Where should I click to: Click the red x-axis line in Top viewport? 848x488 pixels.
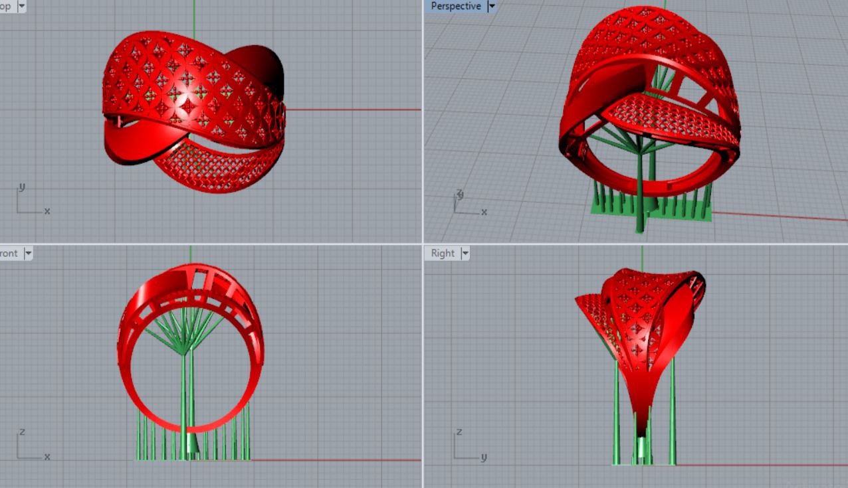point(352,110)
